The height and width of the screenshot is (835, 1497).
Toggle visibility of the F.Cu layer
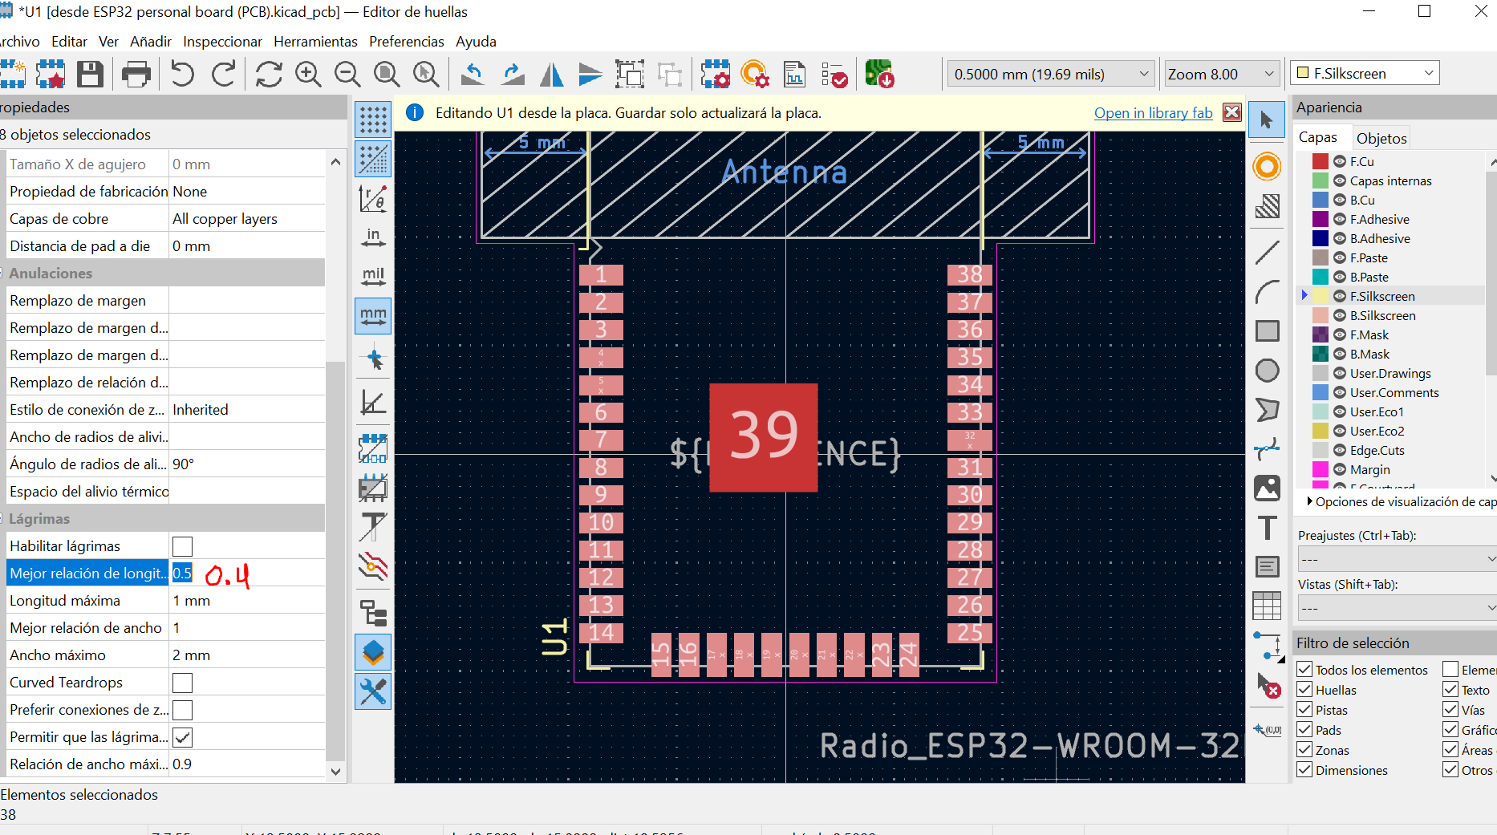(x=1340, y=161)
